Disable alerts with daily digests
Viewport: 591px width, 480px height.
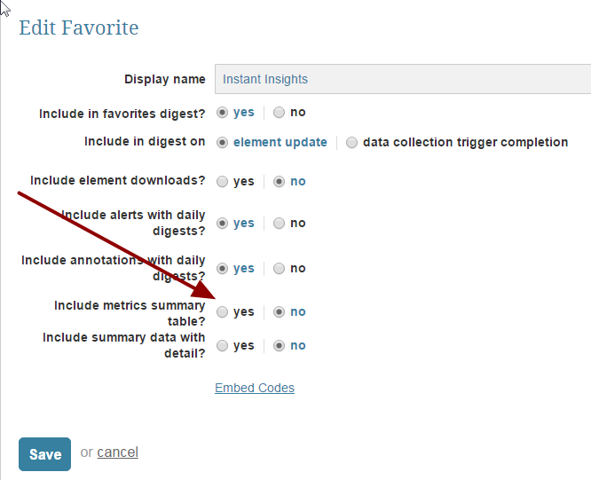[280, 224]
